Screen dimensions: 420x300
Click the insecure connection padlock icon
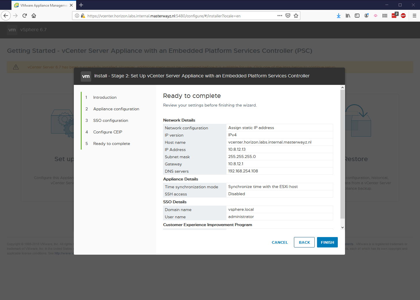(83, 16)
